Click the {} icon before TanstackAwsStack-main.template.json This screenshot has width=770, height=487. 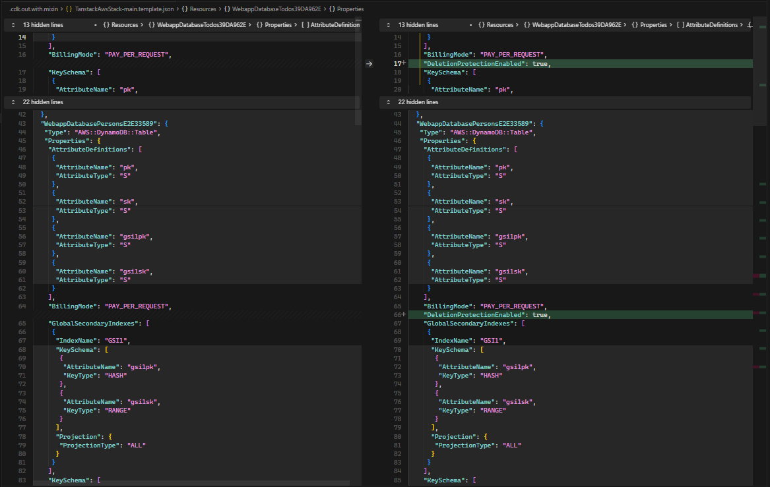68,9
